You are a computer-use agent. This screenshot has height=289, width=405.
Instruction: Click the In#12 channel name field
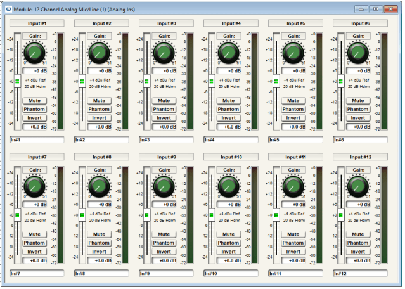359,273
